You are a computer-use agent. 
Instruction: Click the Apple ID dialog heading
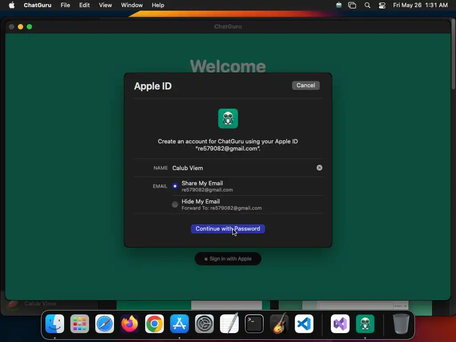coord(153,86)
